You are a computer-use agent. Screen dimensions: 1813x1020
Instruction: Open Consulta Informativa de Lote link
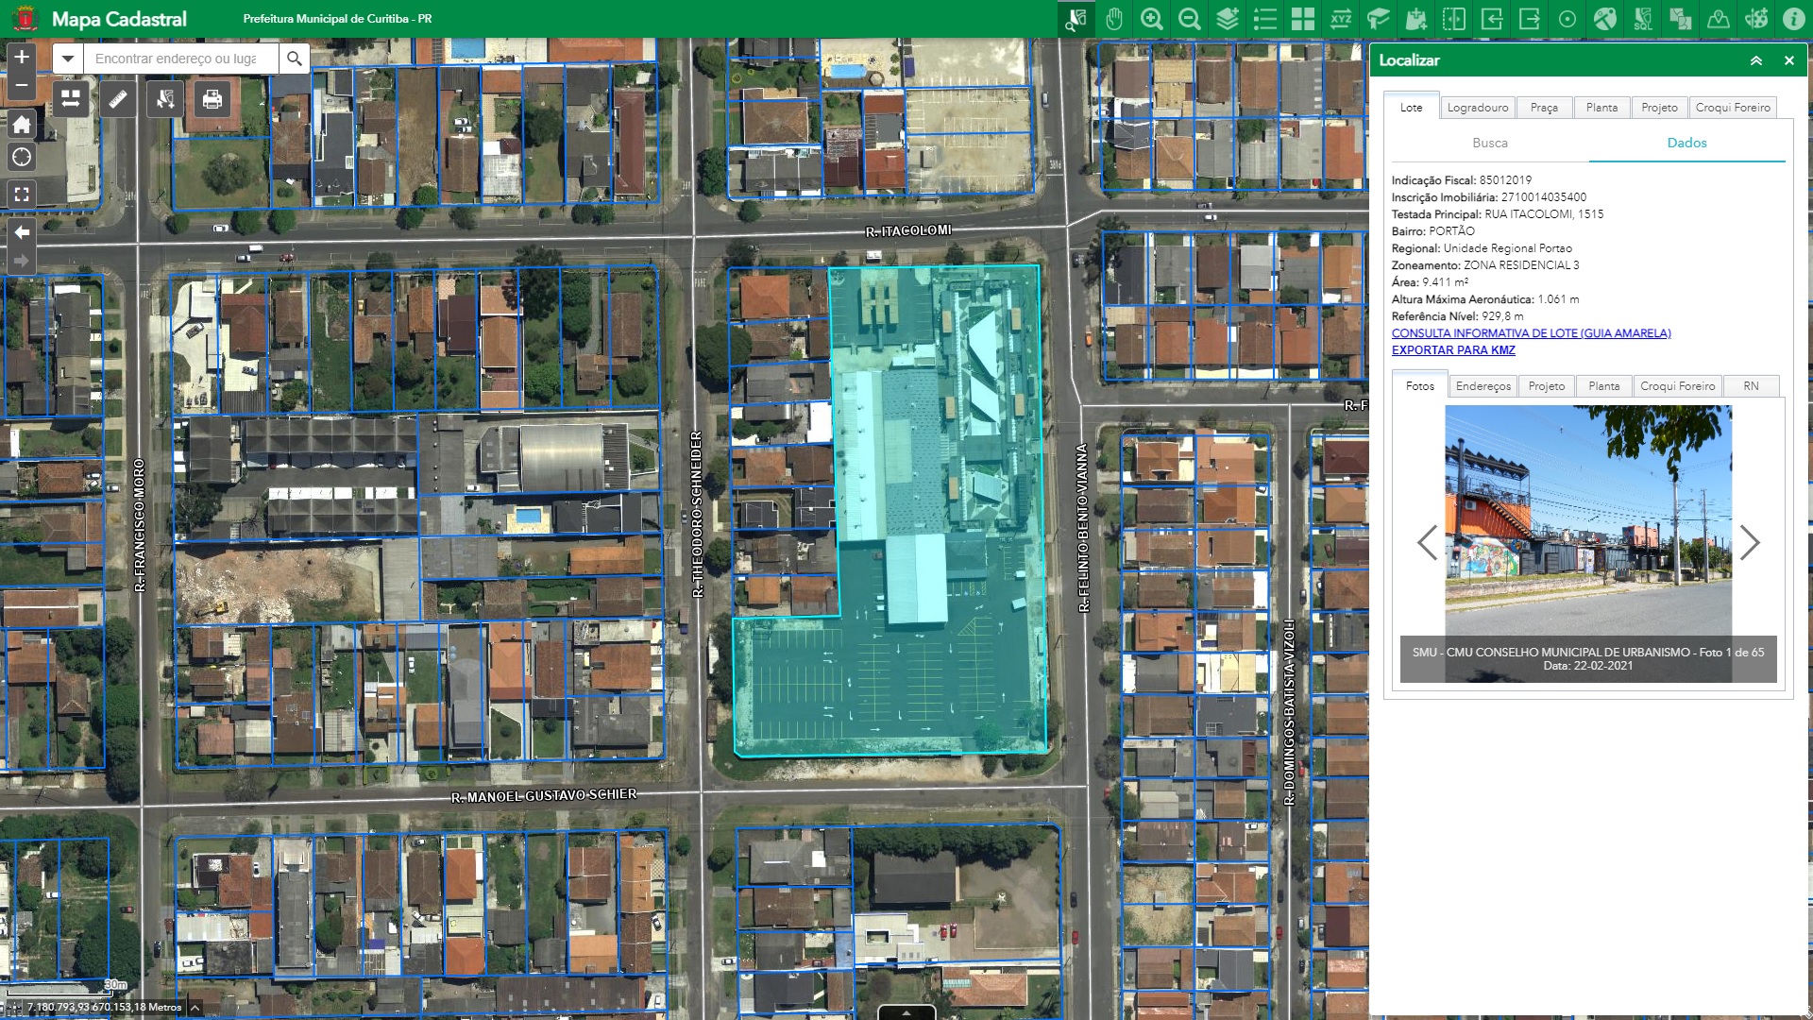(1531, 333)
